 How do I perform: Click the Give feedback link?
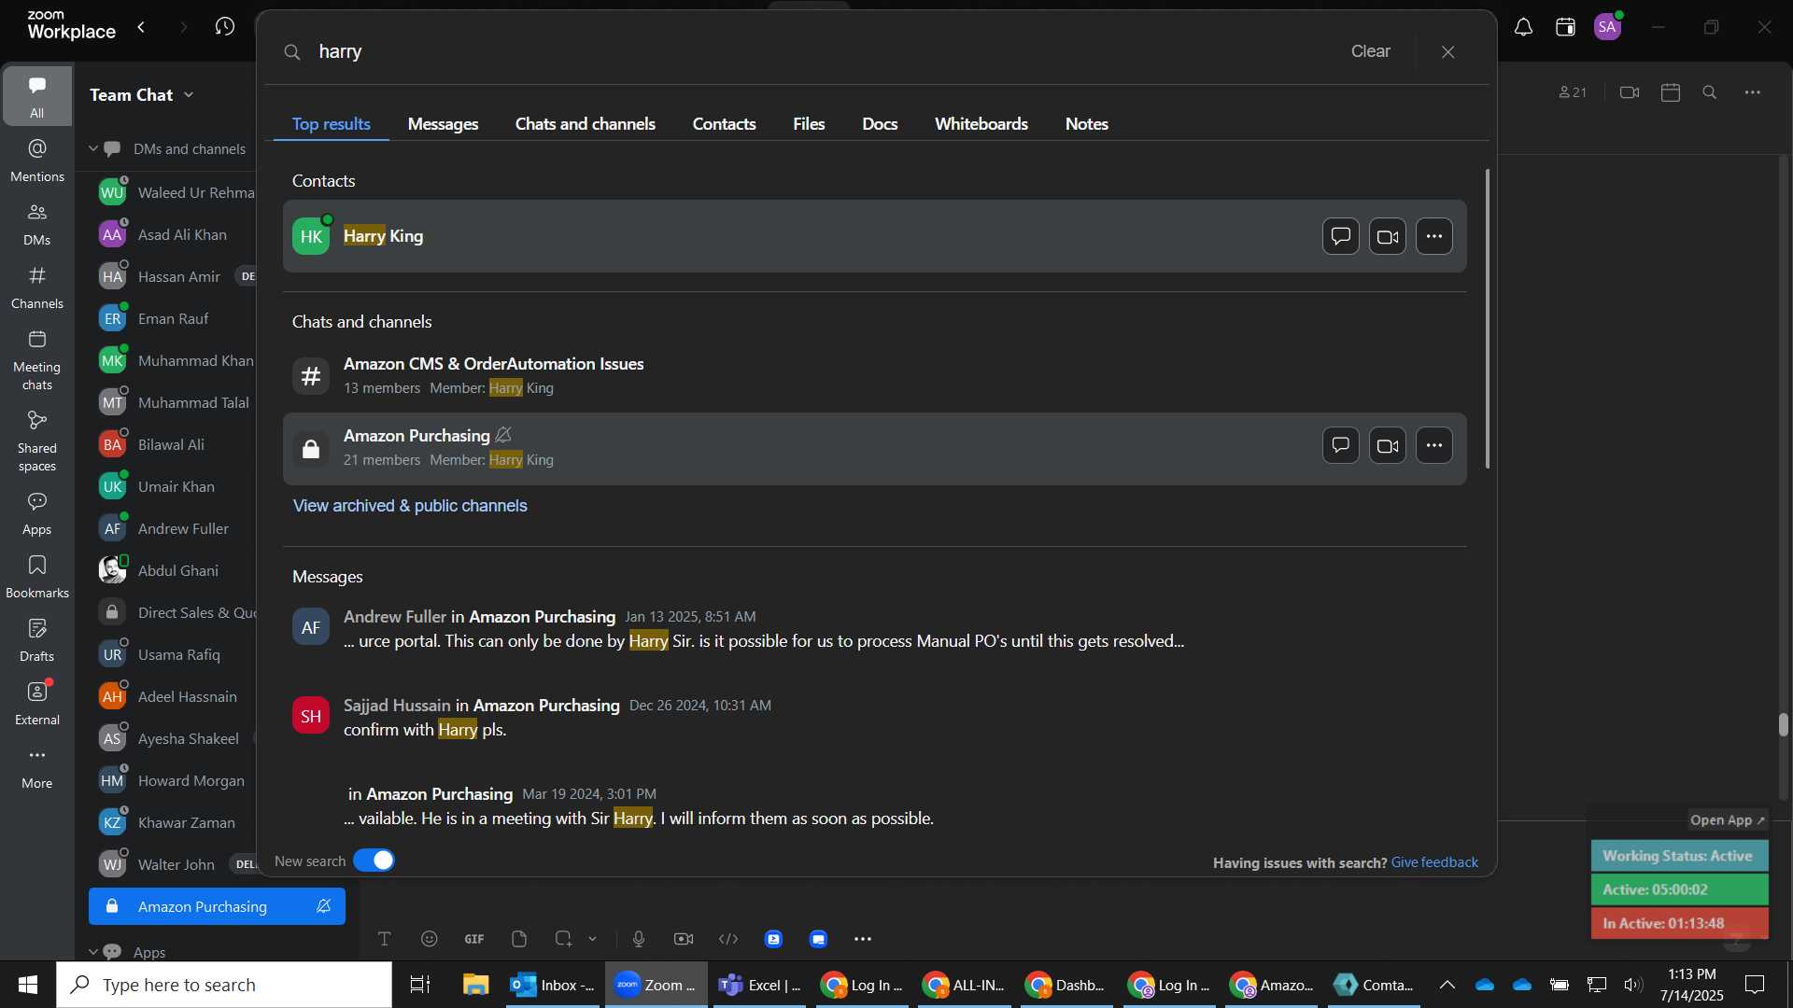[x=1434, y=862]
